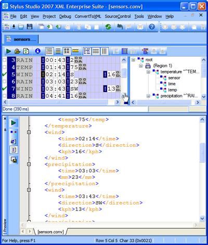Click the open input file folder icon

(17, 51)
